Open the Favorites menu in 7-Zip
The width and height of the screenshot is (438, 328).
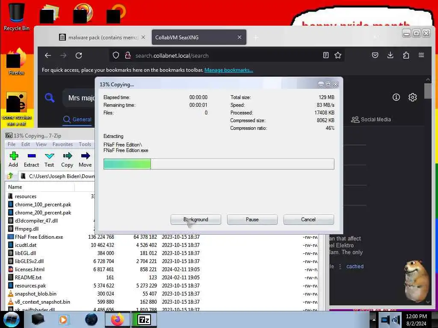pos(62,144)
